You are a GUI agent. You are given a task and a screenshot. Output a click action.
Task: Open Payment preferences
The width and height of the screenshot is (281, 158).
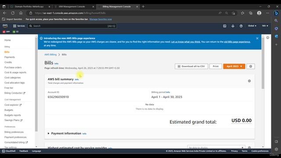click(x=15, y=137)
